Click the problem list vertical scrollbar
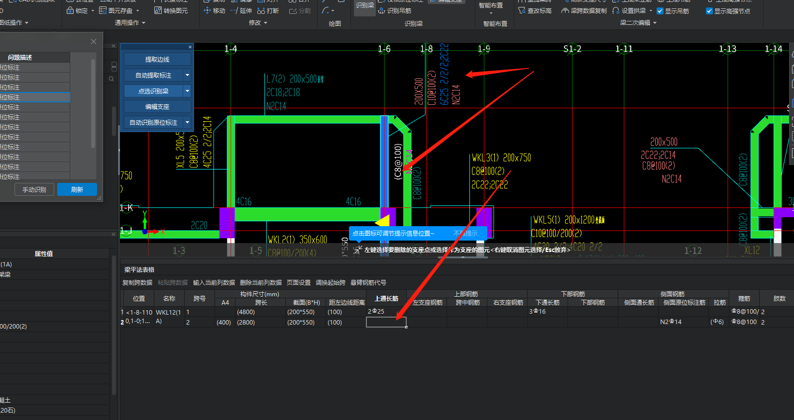 point(93,104)
